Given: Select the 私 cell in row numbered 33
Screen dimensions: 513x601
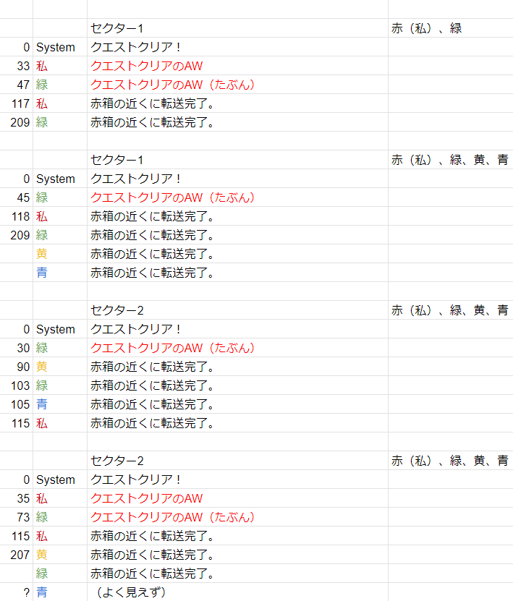Looking at the screenshot, I should [x=60, y=66].
